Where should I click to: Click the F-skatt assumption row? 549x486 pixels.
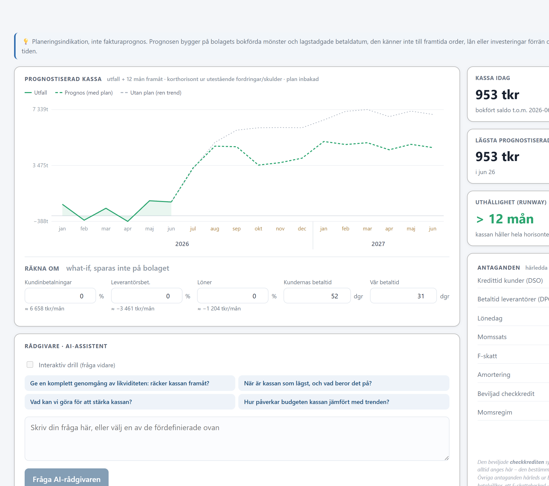click(513, 356)
